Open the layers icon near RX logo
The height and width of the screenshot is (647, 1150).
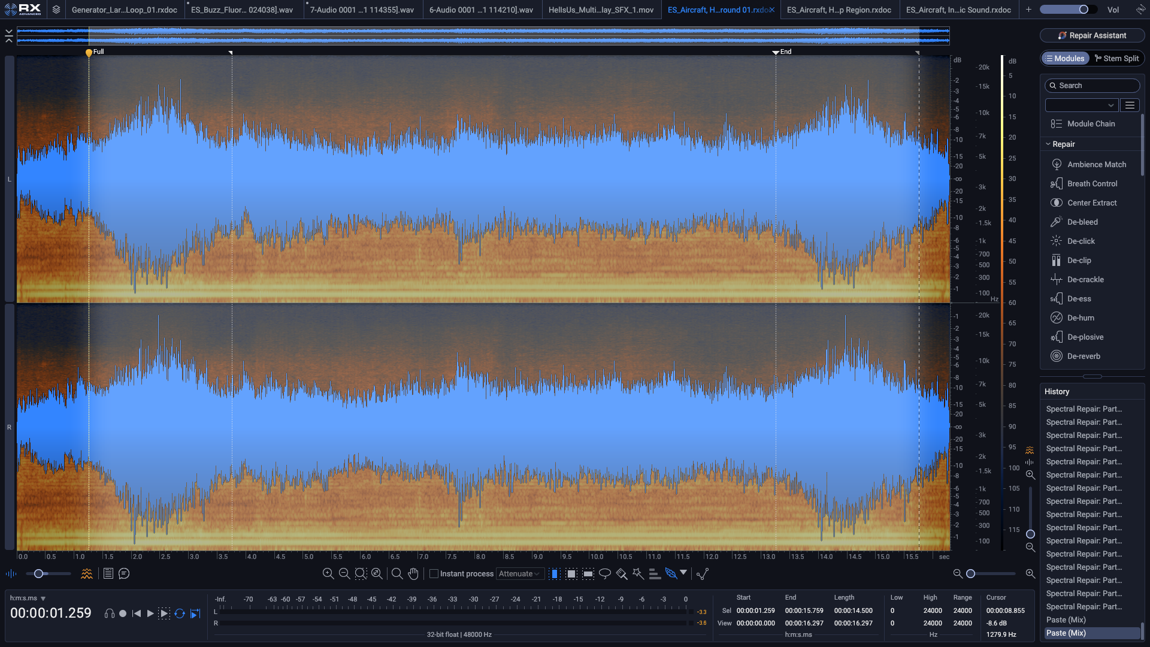tap(56, 10)
